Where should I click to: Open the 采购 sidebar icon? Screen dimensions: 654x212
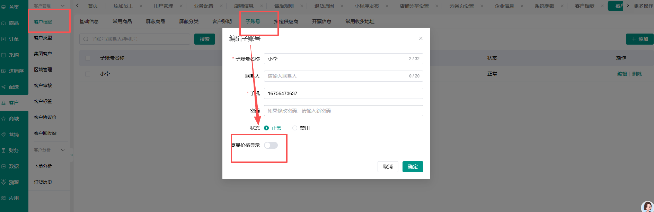(3, 55)
